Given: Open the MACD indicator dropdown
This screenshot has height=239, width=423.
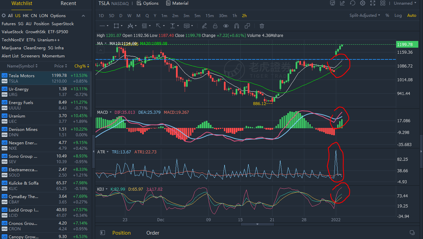Looking at the screenshot, I should 111,112.
